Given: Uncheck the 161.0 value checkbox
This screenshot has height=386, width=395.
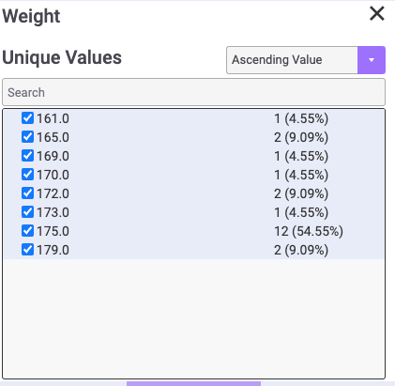Looking at the screenshot, I should [27, 118].
